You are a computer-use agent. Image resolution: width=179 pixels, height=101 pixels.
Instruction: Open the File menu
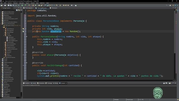click(1, 3)
